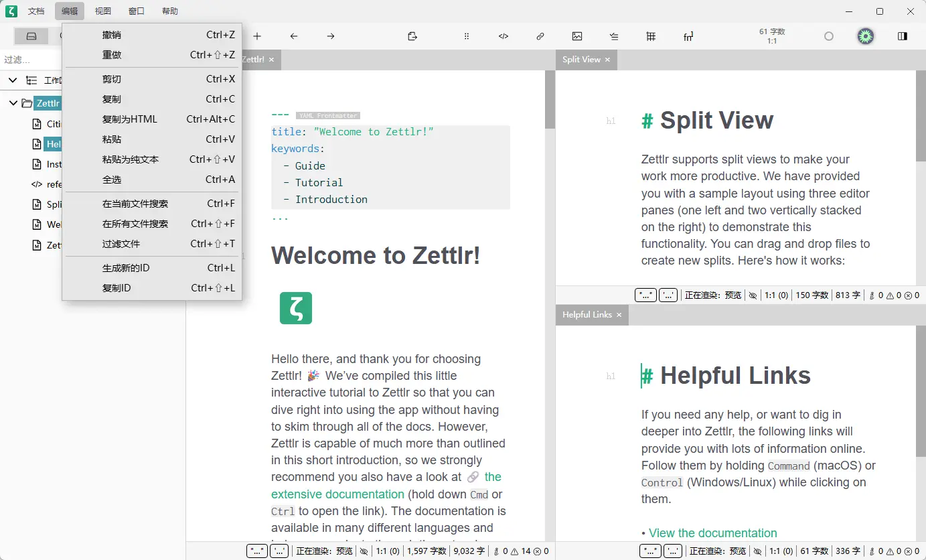Viewport: 926px width, 560px height.
Task: Insert a link using the chain icon
Action: click(540, 36)
